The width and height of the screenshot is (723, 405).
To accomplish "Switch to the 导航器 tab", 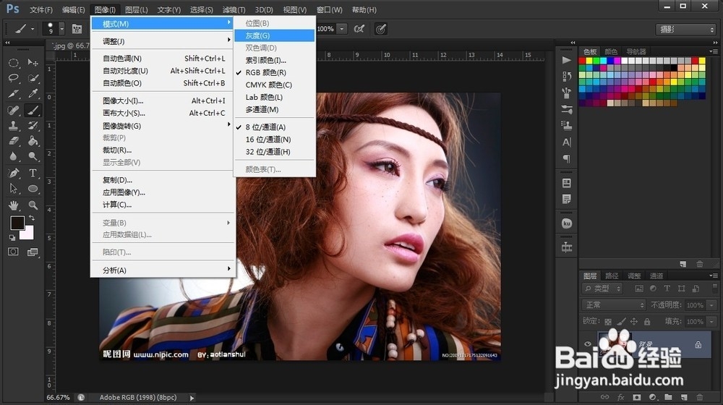I will (636, 51).
